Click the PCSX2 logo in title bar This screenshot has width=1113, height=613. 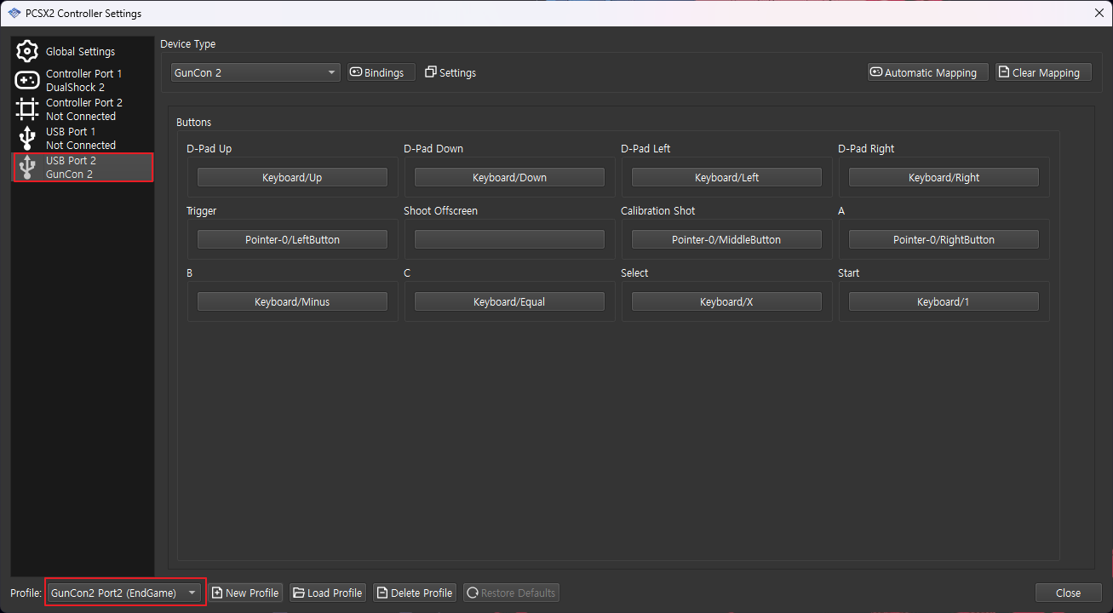click(x=14, y=13)
